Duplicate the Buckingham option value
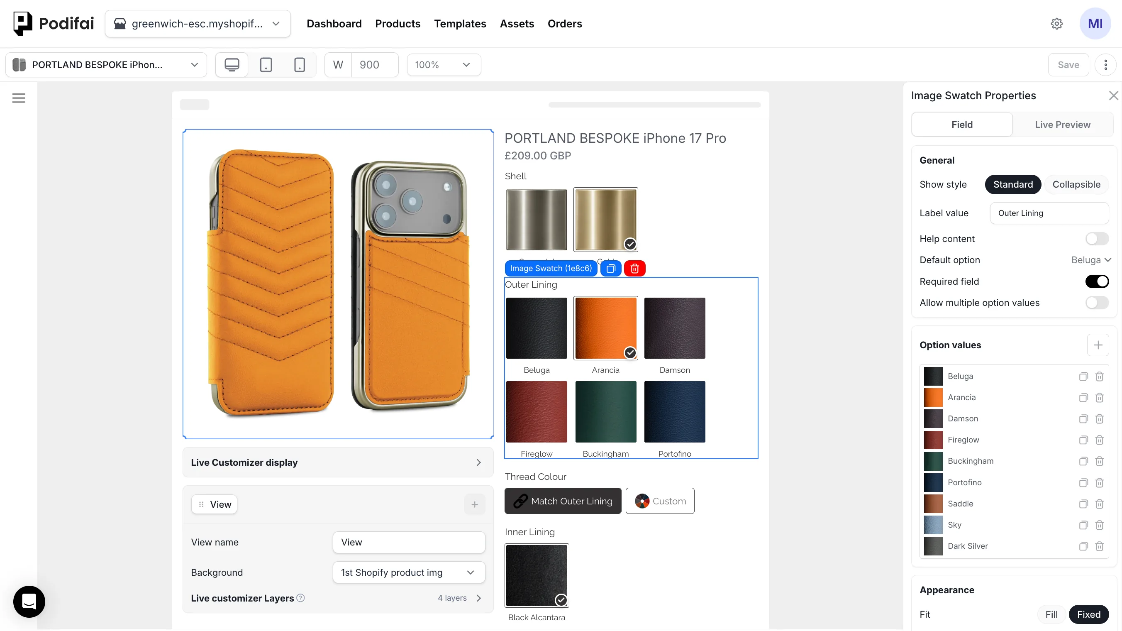This screenshot has width=1122, height=631. [1083, 461]
